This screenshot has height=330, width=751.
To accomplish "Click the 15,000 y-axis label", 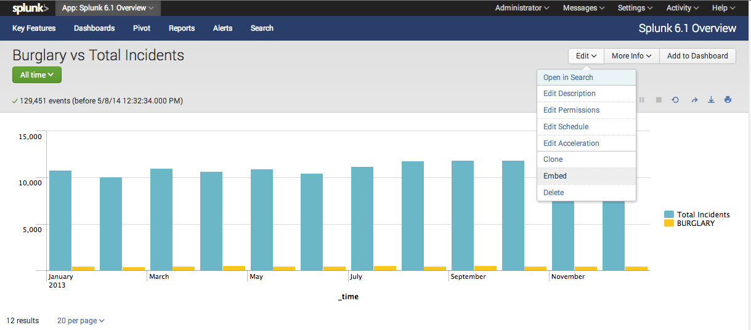I will coord(29,137).
